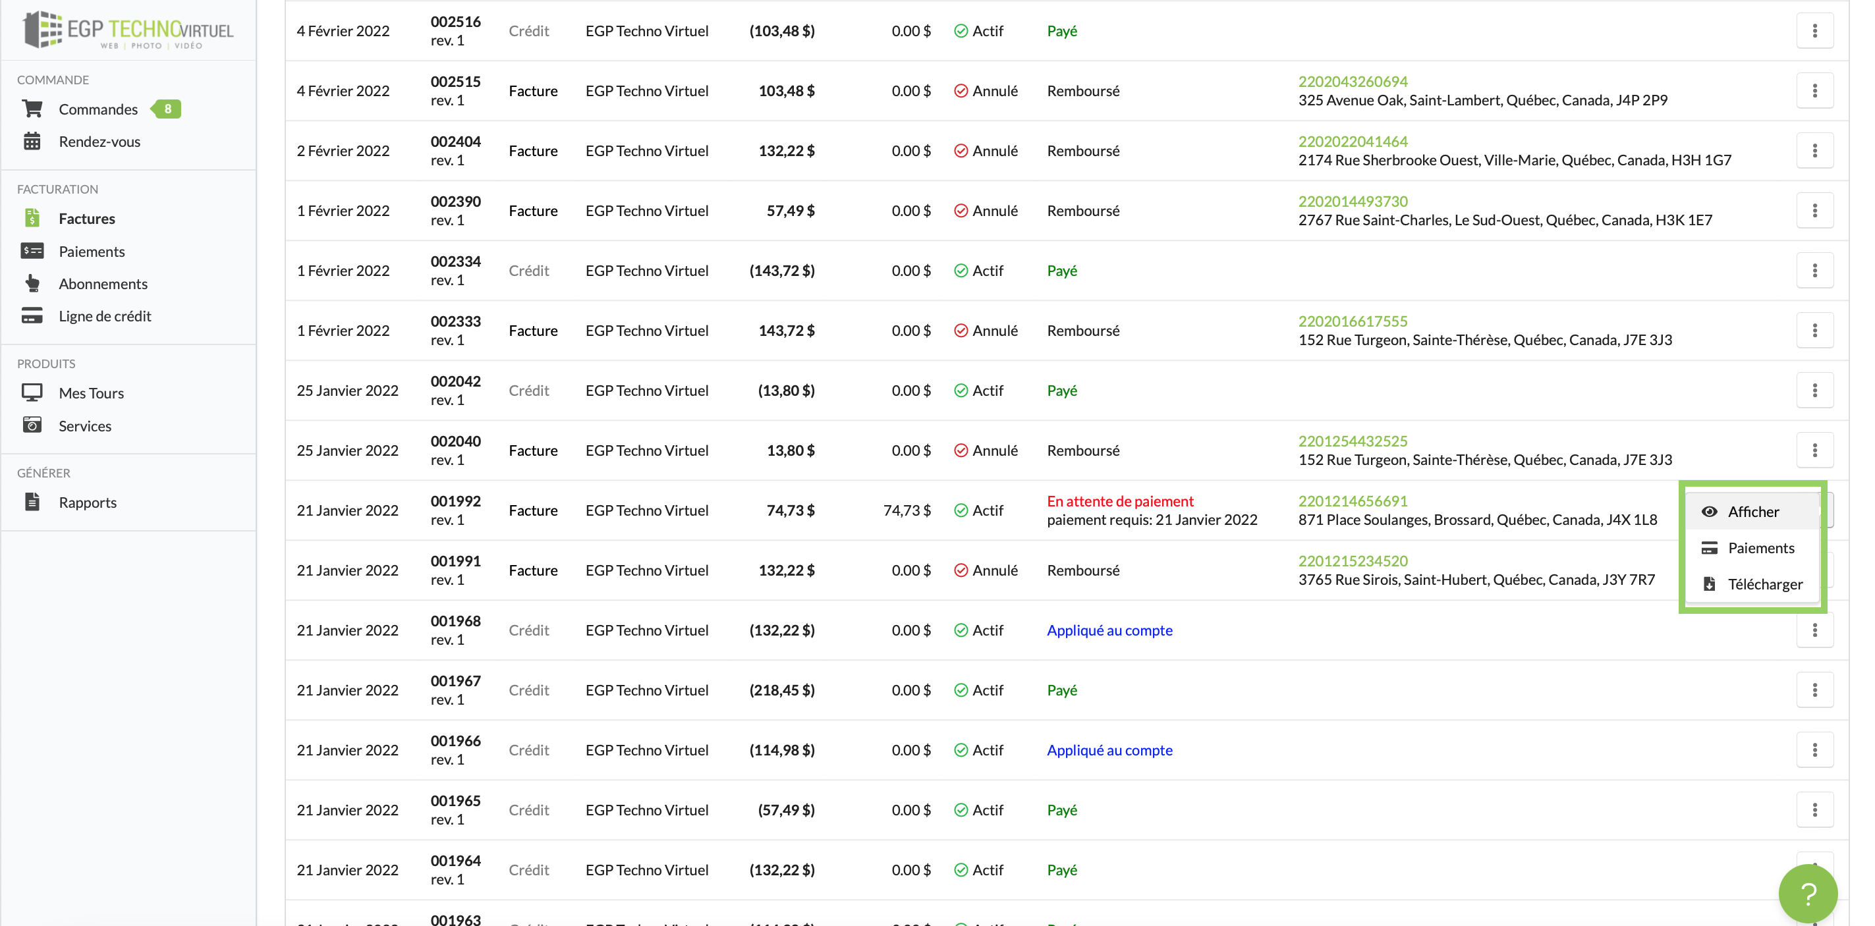Open three-dot menu for credit 001968
The width and height of the screenshot is (1875, 926).
[1814, 630]
